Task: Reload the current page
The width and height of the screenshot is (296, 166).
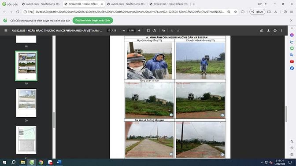Action: [18, 12]
